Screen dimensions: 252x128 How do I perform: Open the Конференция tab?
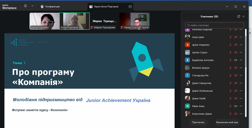pyautogui.click(x=50, y=7)
